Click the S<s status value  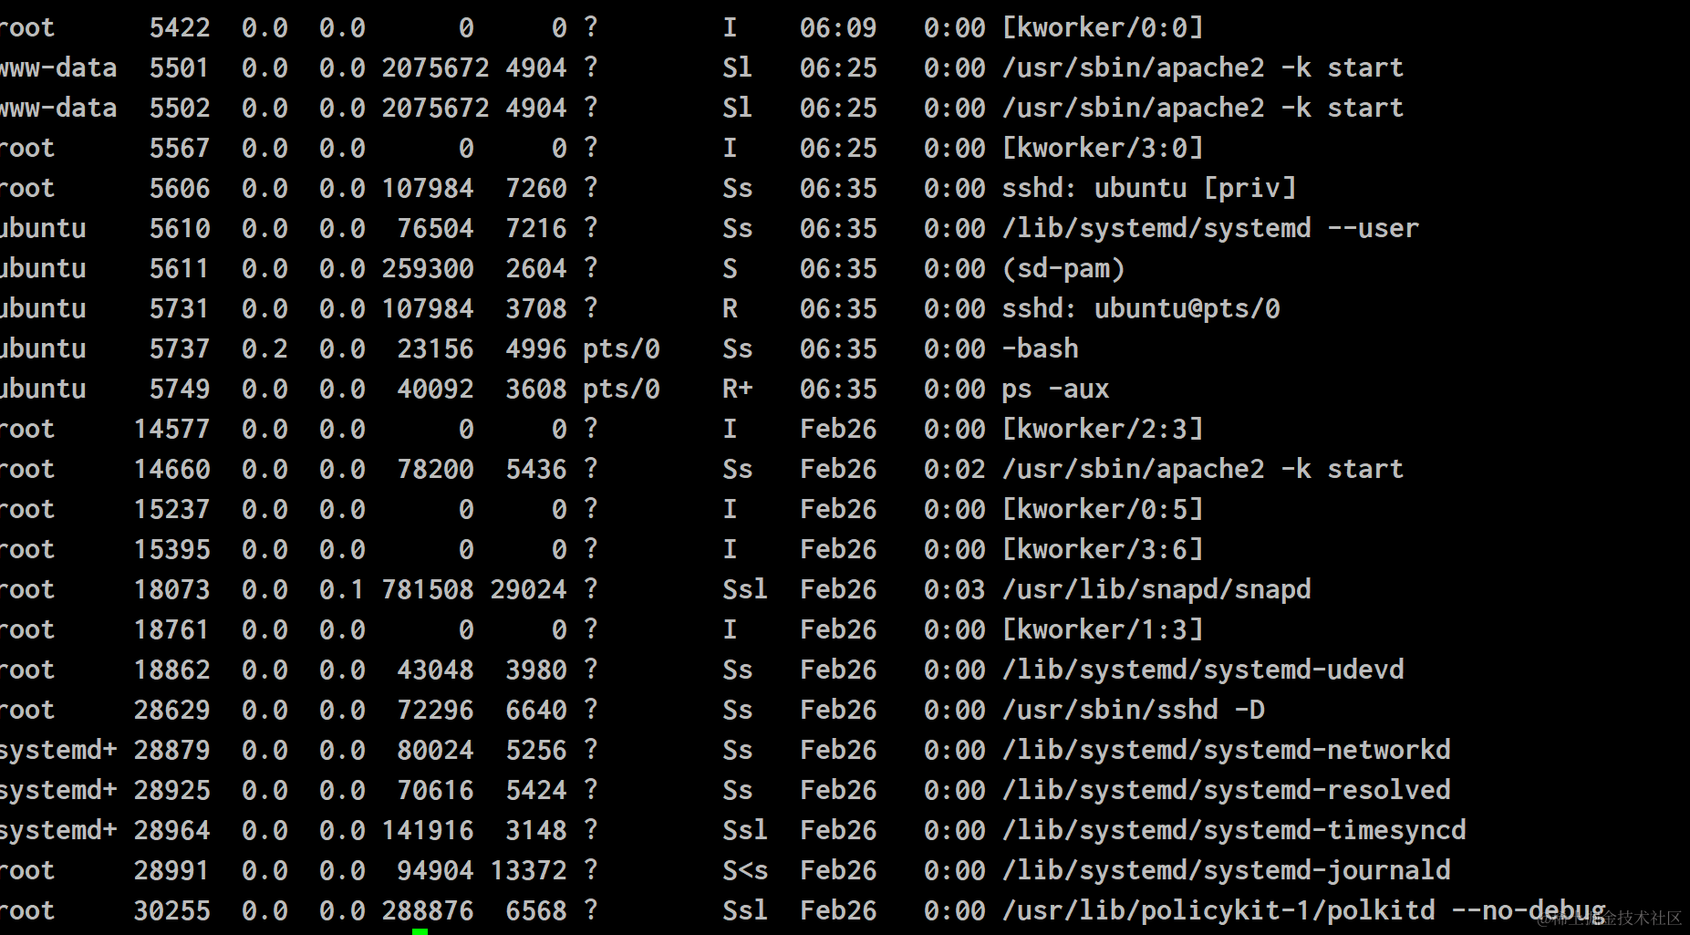(x=745, y=870)
